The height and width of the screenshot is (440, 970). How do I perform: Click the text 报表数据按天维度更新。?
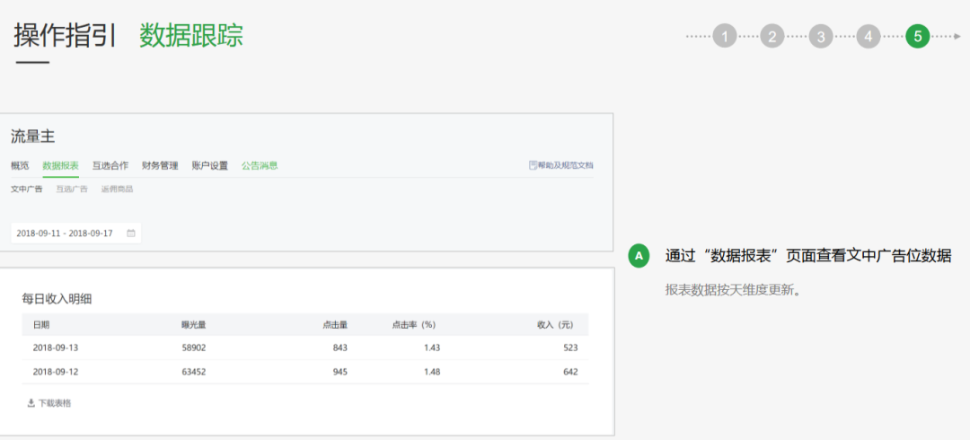coord(733,290)
